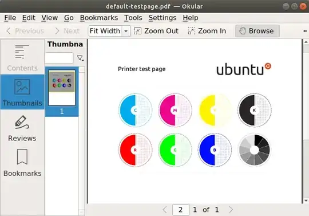Open the View menu

point(49,18)
